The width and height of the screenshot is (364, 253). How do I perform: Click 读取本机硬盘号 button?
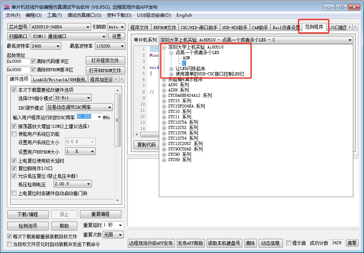click(224, 243)
